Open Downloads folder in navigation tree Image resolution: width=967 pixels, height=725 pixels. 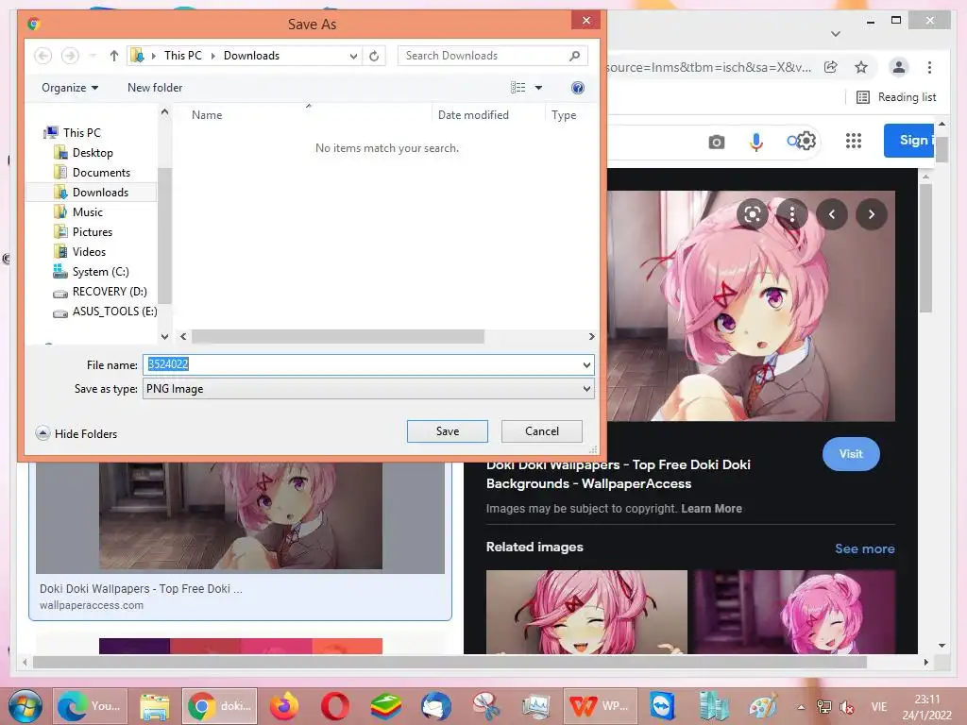pyautogui.click(x=100, y=193)
